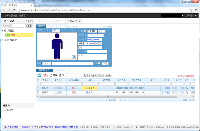The width and height of the screenshot is (200, 131).
Task: Click 검색 next to the worker search box
Action: [86, 75]
